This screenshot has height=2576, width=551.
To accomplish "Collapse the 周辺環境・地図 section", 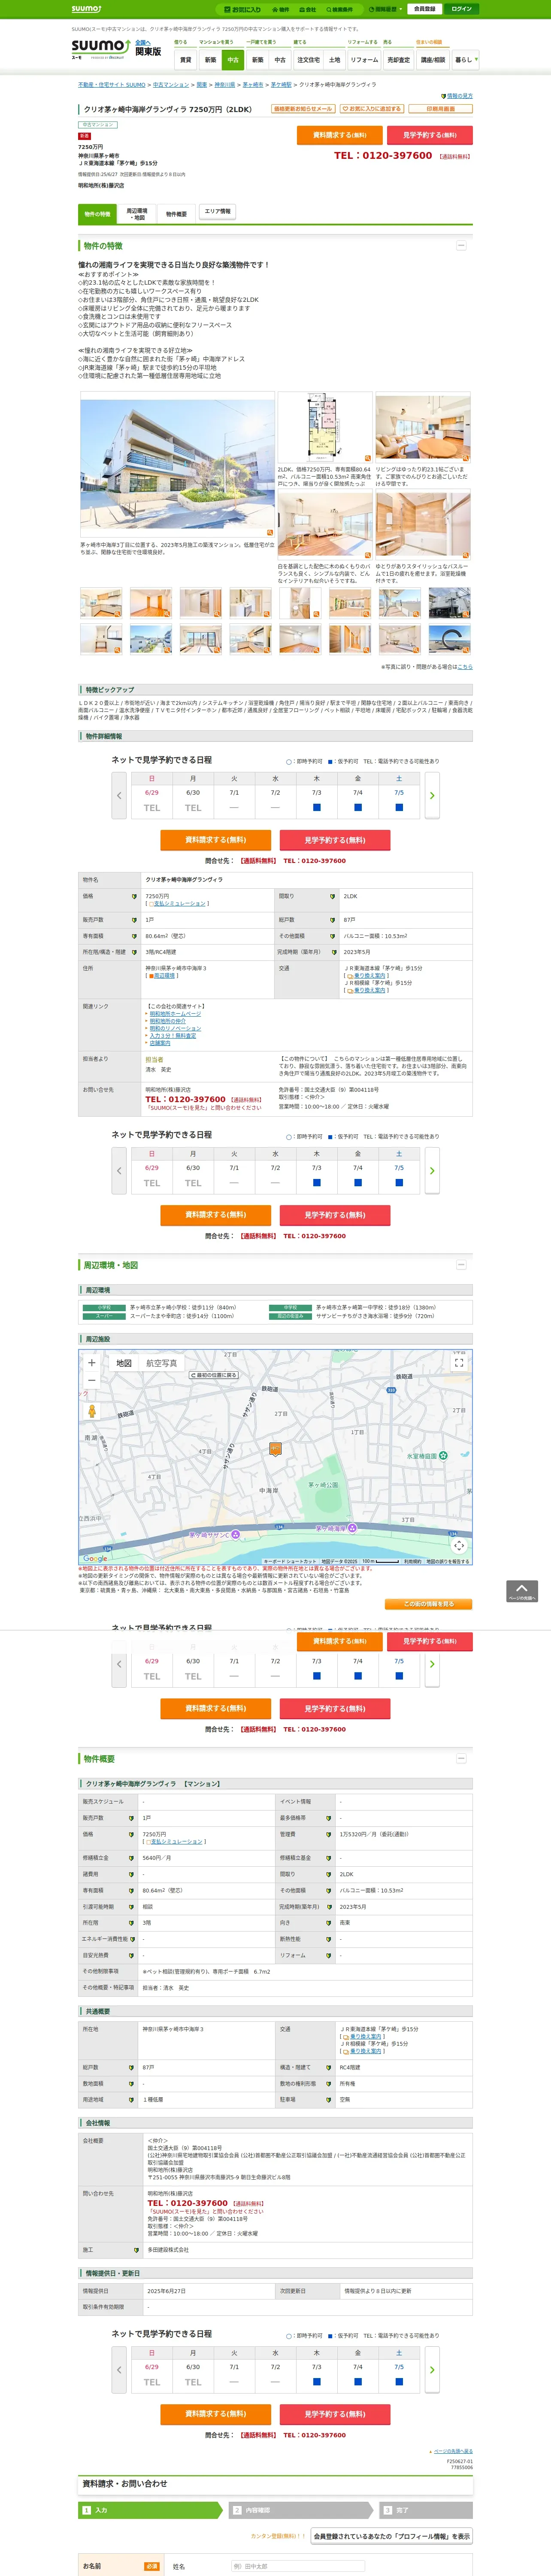I will (x=461, y=1265).
